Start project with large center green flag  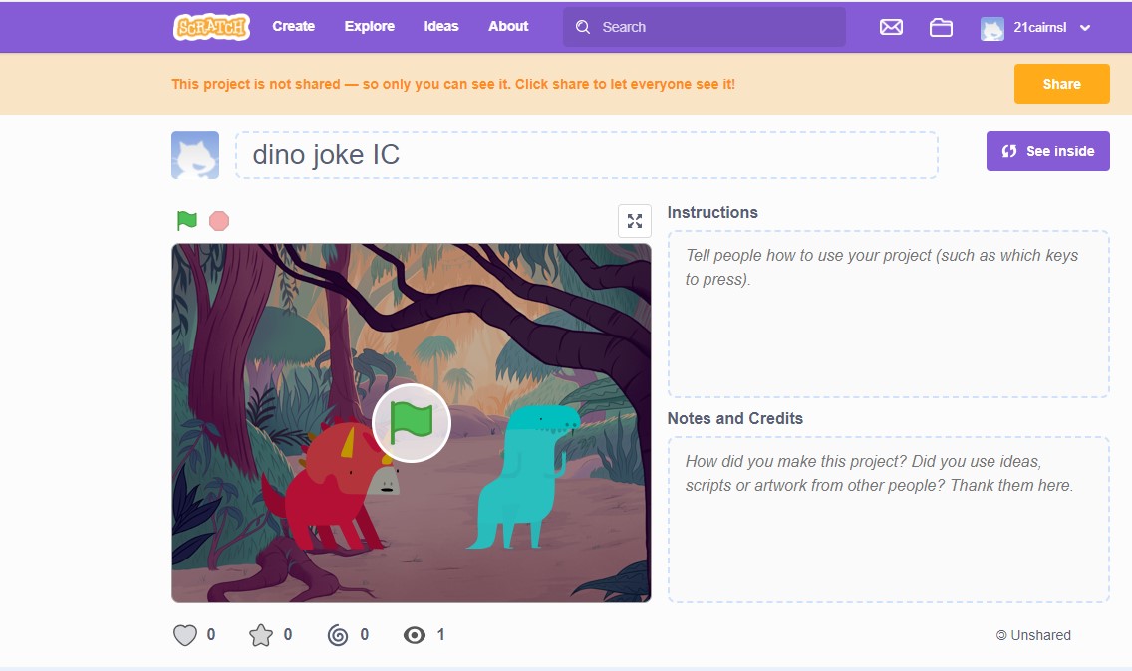(412, 423)
